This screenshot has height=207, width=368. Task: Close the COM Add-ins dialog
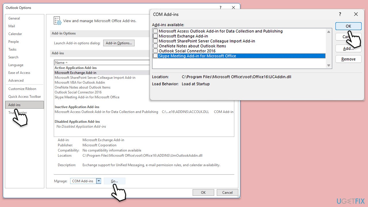[x=356, y=14]
